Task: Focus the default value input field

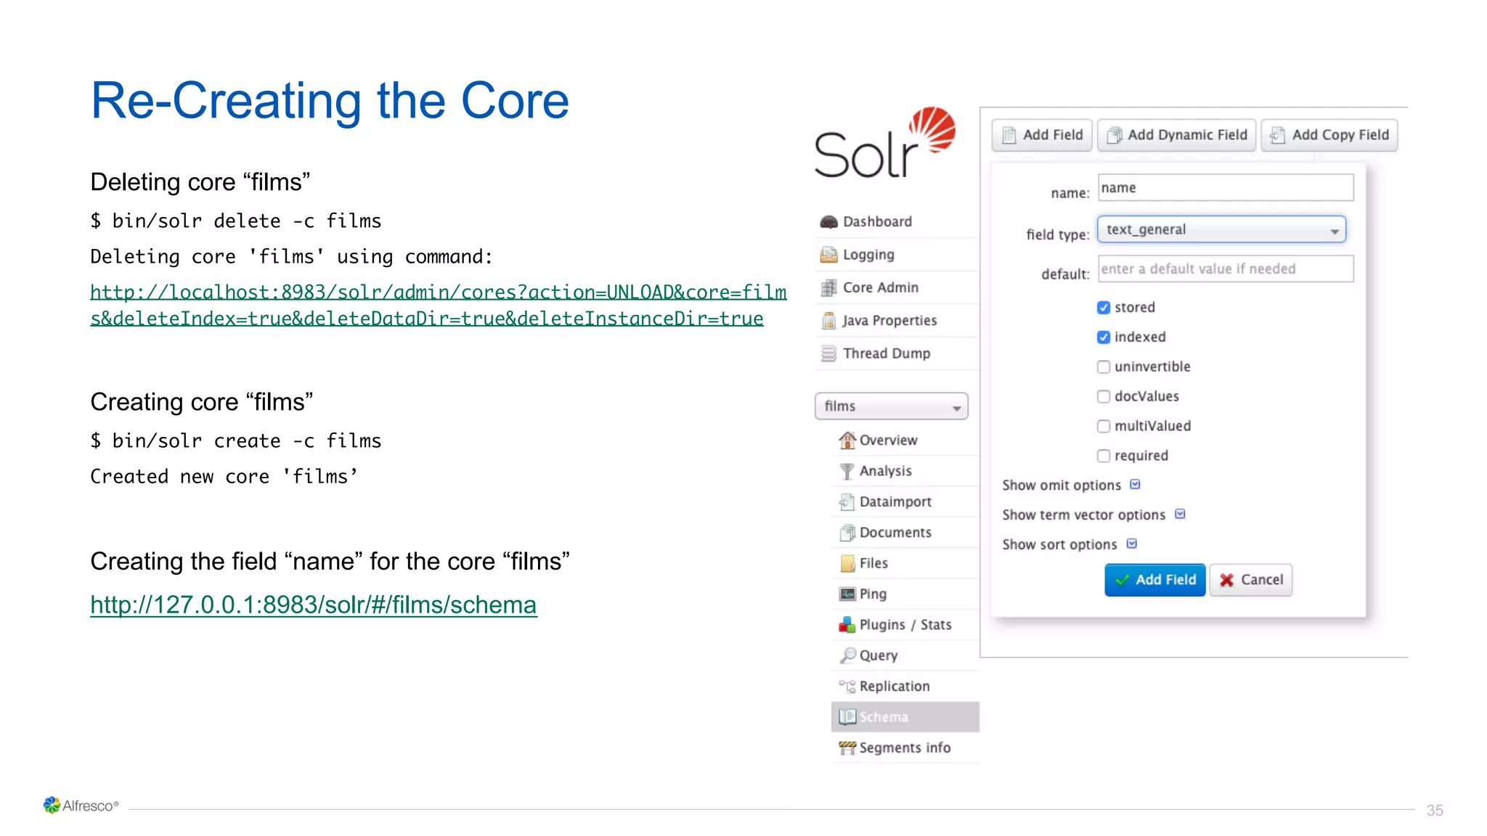Action: pos(1226,269)
